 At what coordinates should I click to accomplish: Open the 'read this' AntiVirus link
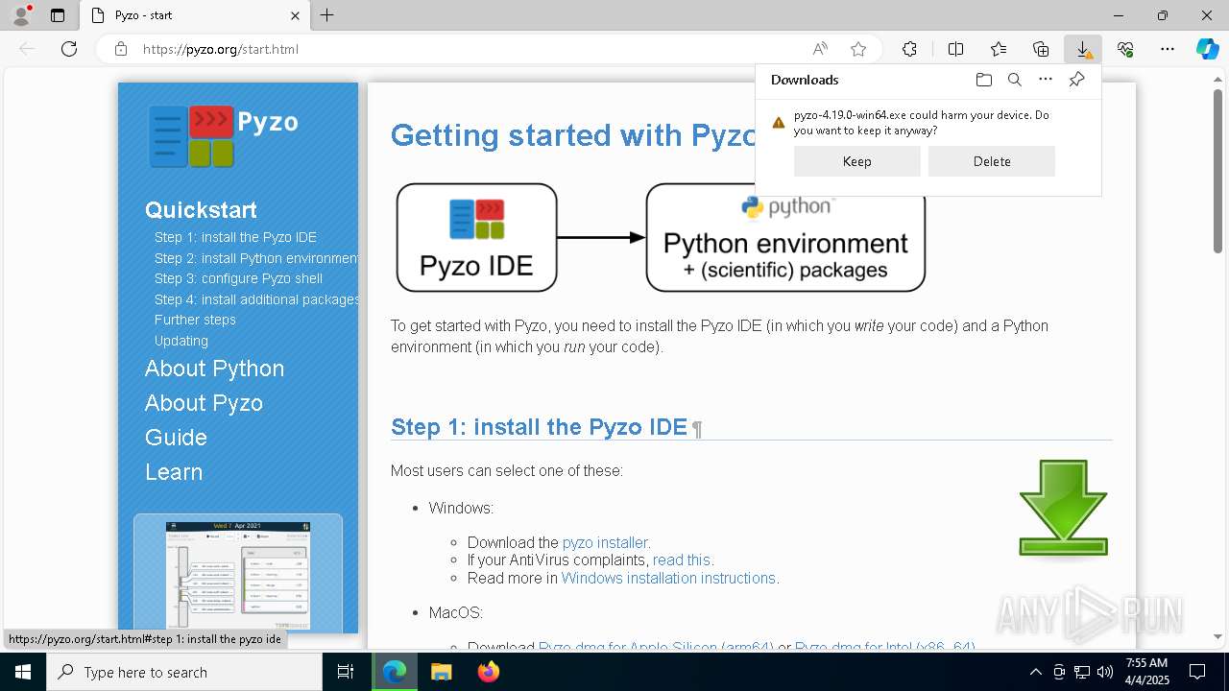pyautogui.click(x=682, y=560)
